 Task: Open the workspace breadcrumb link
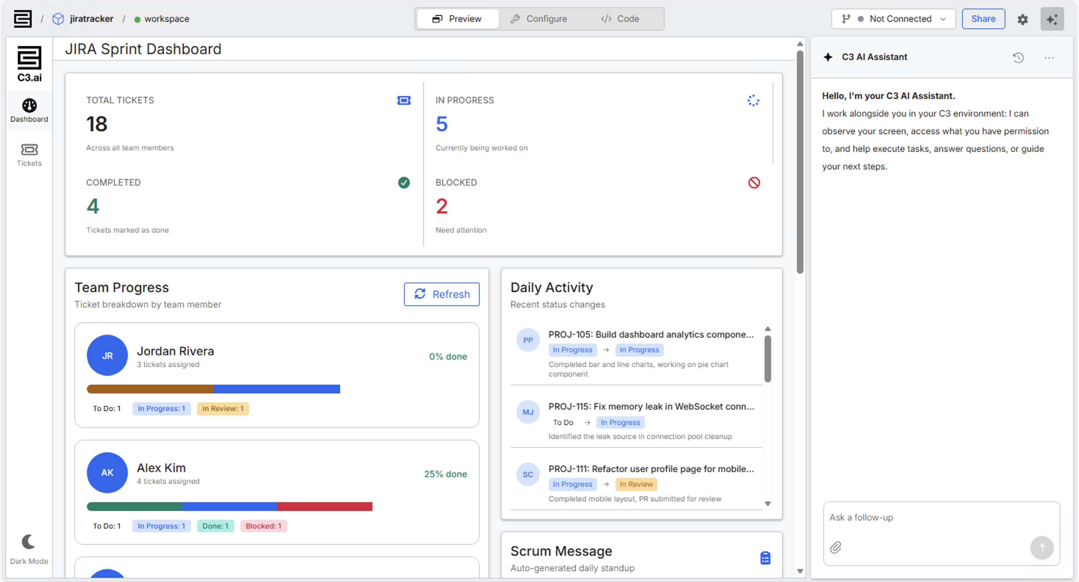coord(167,19)
